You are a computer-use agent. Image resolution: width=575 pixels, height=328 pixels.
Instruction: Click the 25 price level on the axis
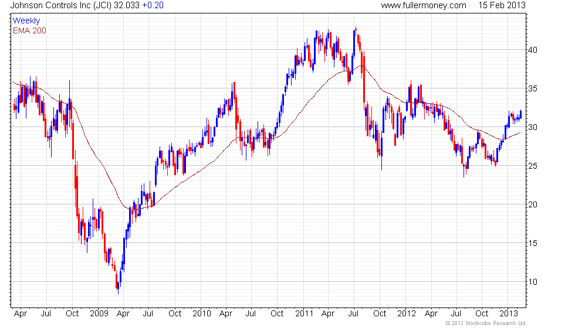click(x=533, y=166)
